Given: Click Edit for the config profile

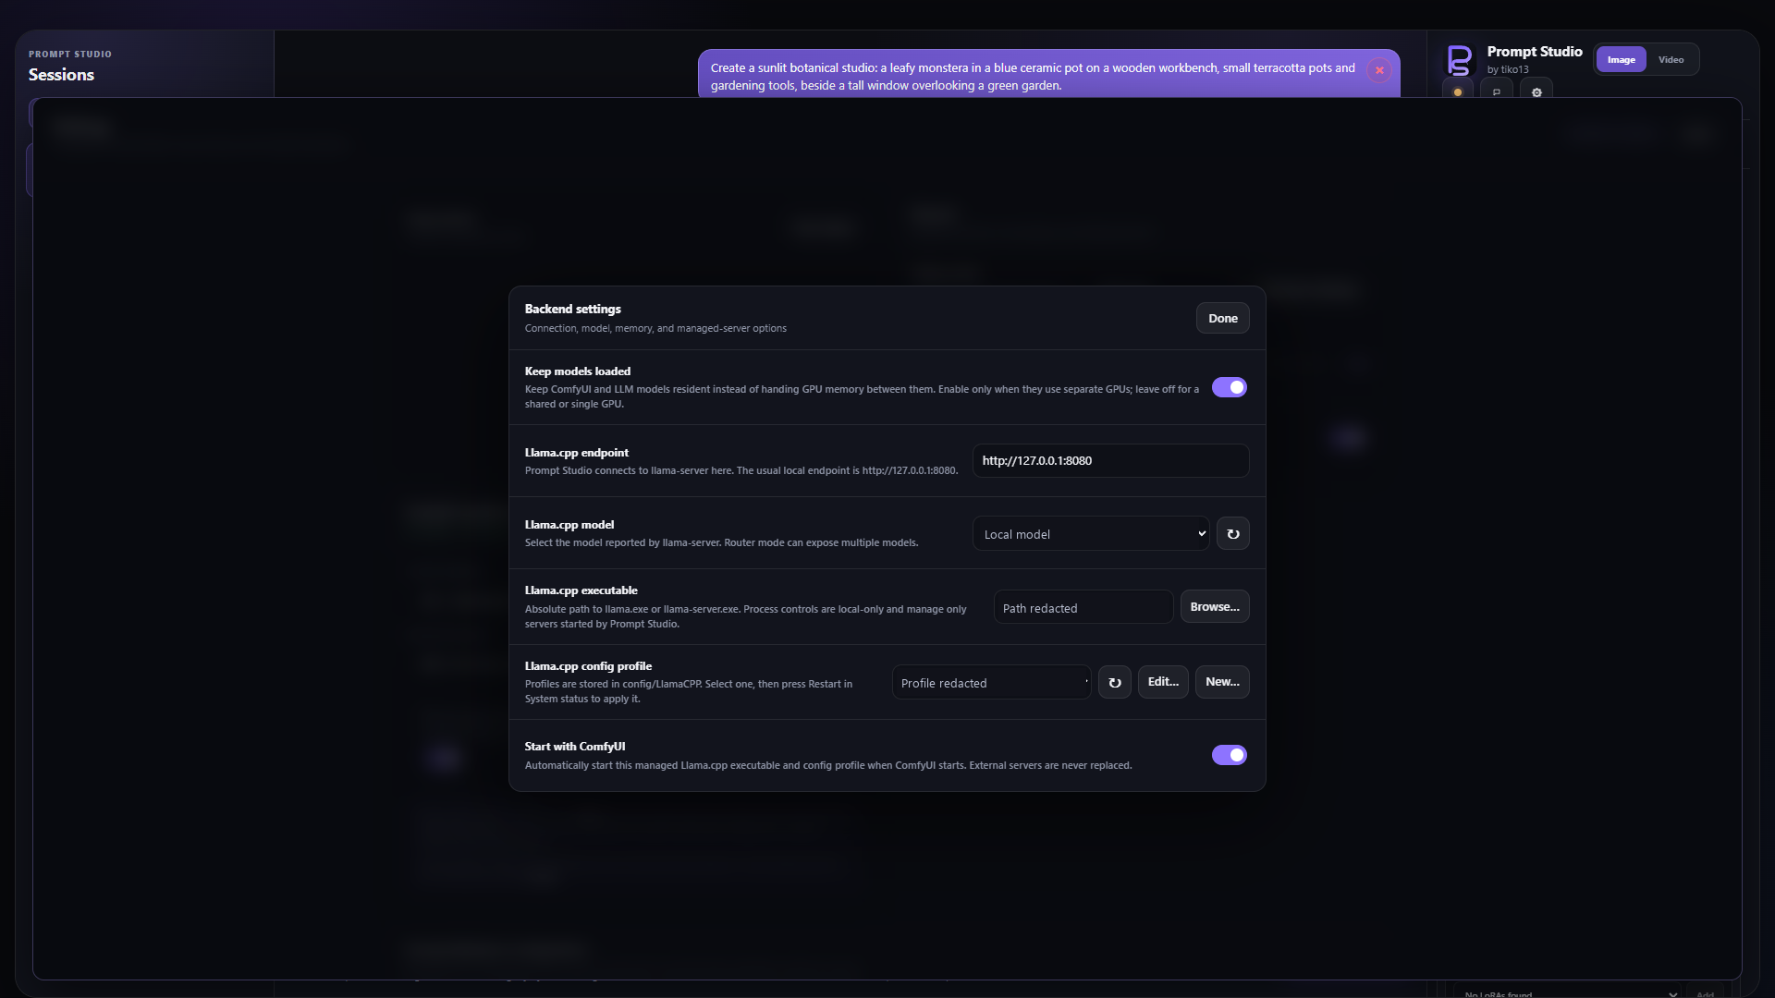Looking at the screenshot, I should point(1163,682).
